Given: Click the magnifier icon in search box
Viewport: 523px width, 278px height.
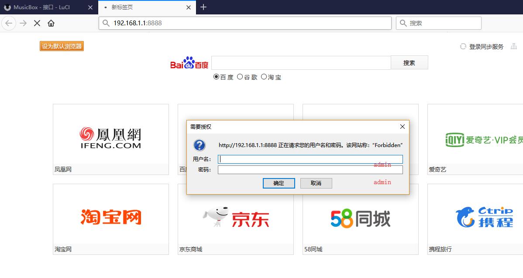Looking at the screenshot, I should pos(403,23).
